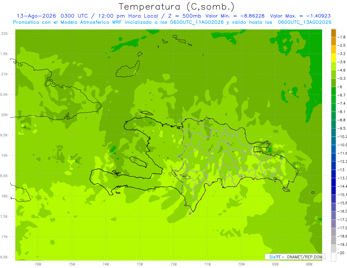The height and width of the screenshot is (268, 347).
Task: Pick the yellow swatch between -3.2 and -3.9
Action: (x=333, y=58)
